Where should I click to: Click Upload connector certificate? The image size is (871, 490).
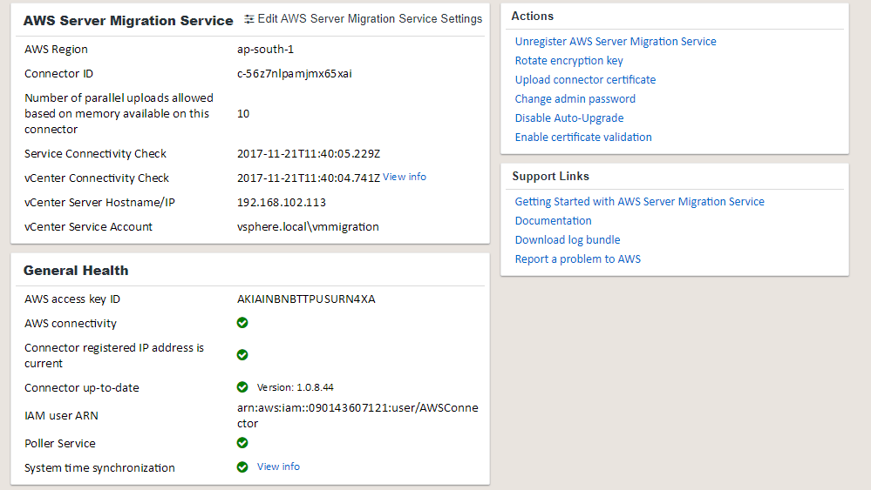click(586, 80)
